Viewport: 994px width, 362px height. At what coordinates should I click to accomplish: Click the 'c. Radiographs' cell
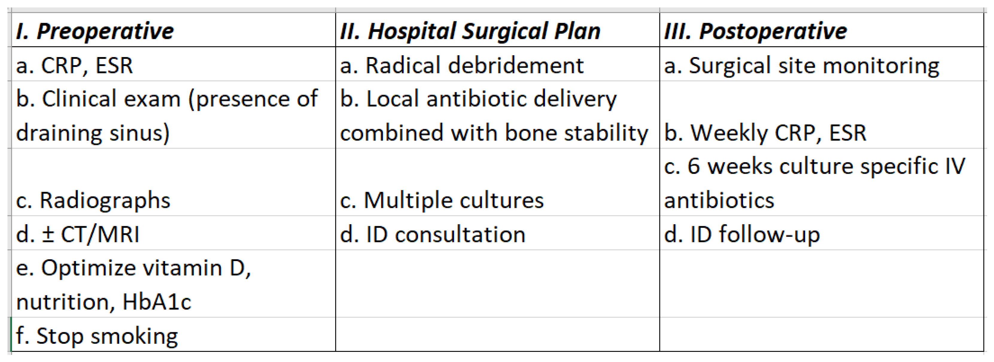click(173, 182)
